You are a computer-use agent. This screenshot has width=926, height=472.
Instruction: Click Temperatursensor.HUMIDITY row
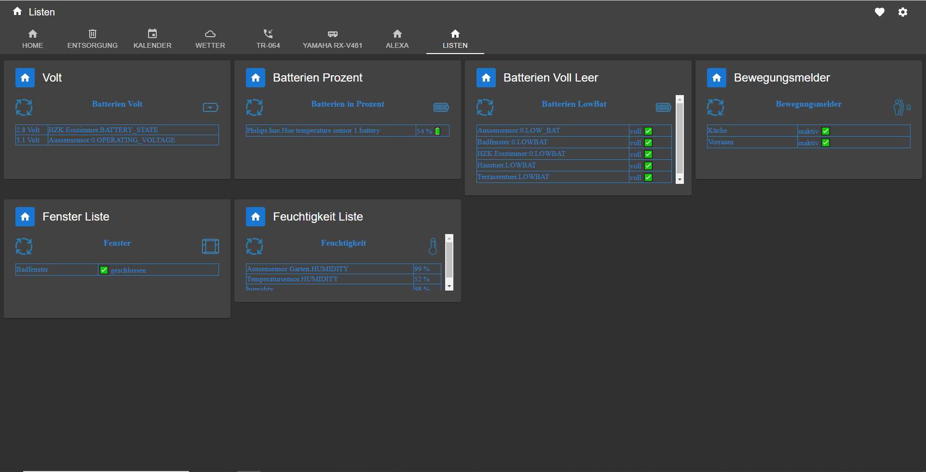pos(343,279)
